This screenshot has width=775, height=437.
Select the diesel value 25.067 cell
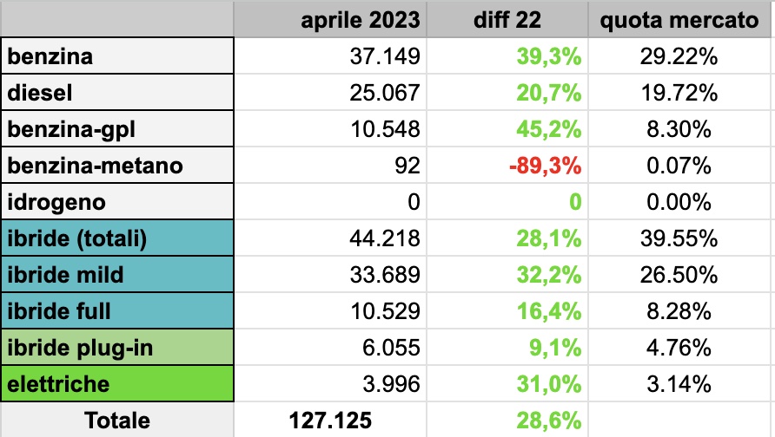pyautogui.click(x=330, y=92)
